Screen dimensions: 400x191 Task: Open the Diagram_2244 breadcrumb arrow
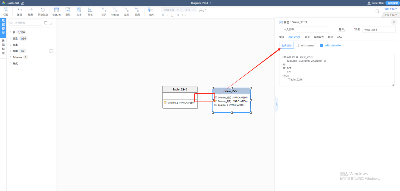coord(210,3)
